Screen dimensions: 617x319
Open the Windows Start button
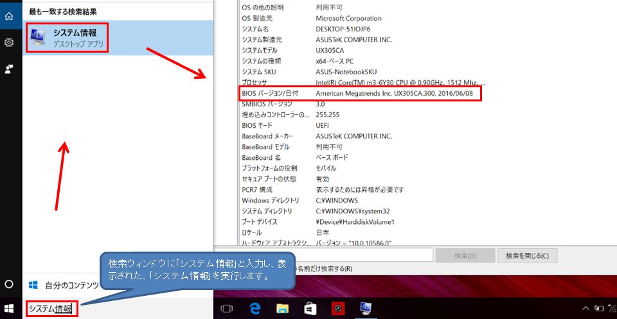9,308
